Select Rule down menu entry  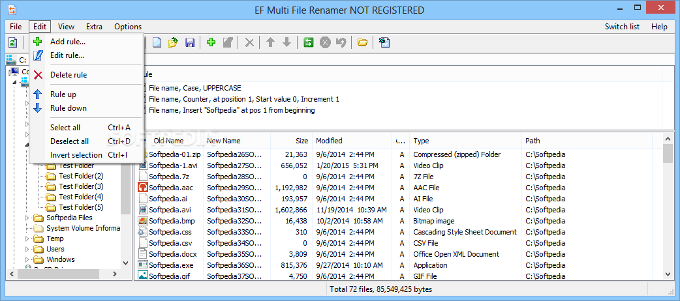87,108
